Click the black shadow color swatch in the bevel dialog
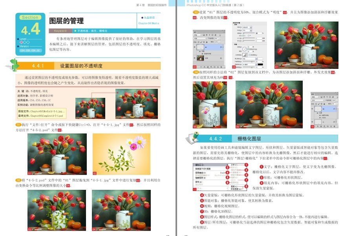Viewport: 353px width, 236px height. tap(260, 65)
